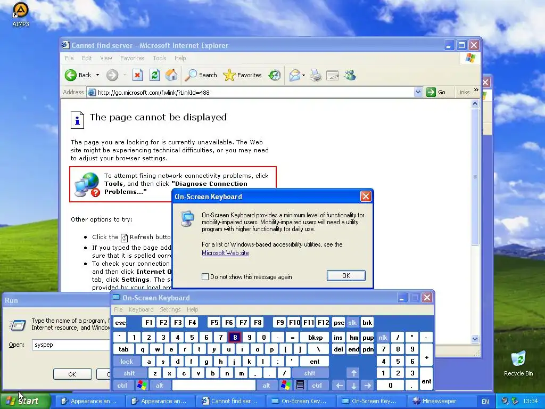Viewport: 545px width, 409px height.
Task: Go to the Home page icon
Action: 171,75
